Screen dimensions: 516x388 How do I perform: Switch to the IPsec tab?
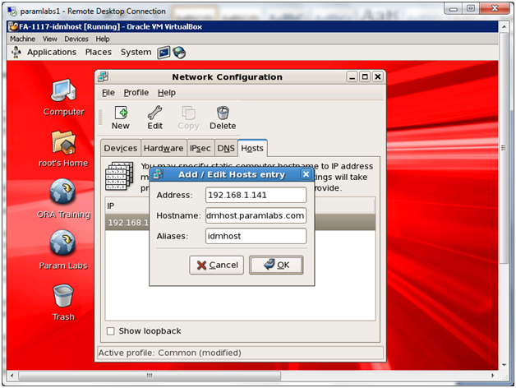(200, 148)
